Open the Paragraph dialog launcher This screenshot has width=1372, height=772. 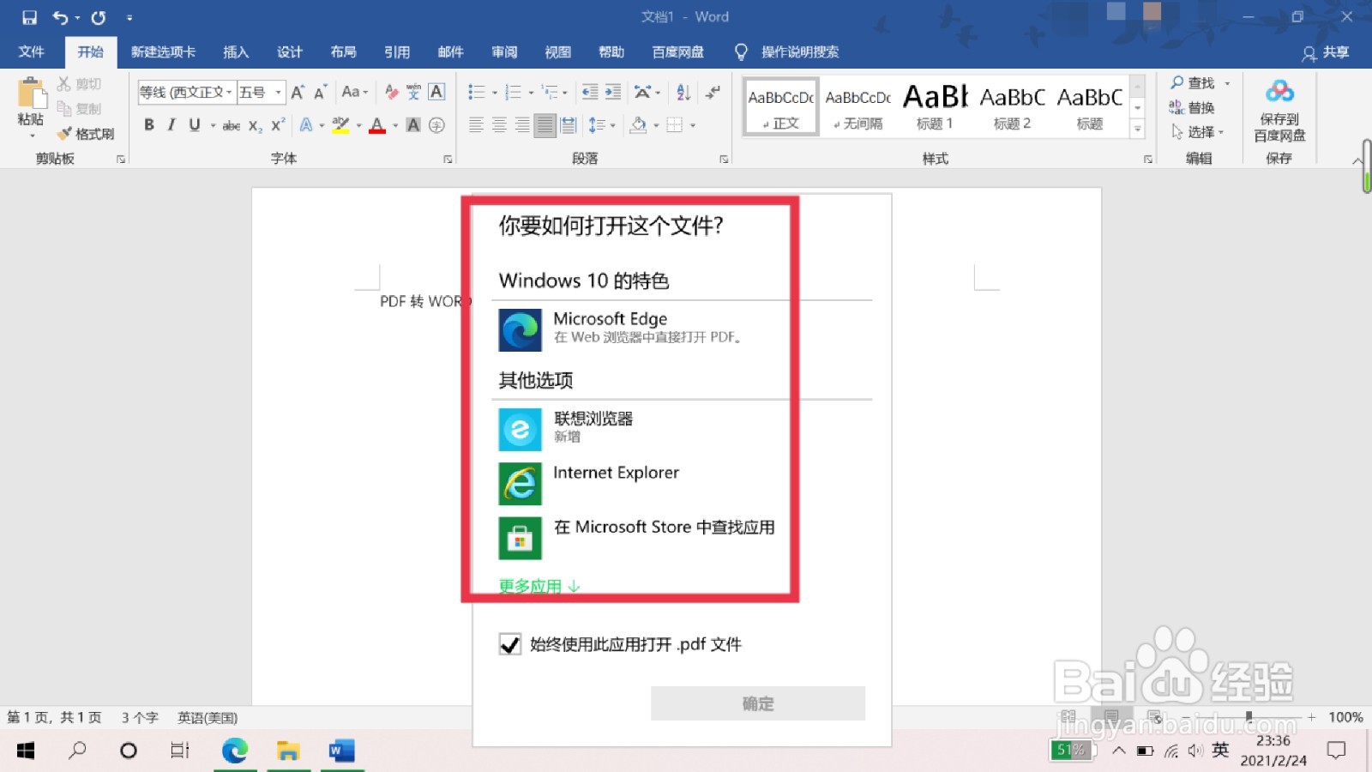tap(724, 159)
